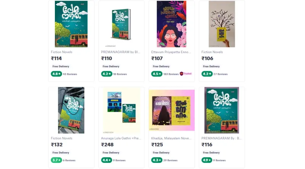
Task: Open the ₹132 Fiction Novels product photo
Action: [x=71, y=110]
